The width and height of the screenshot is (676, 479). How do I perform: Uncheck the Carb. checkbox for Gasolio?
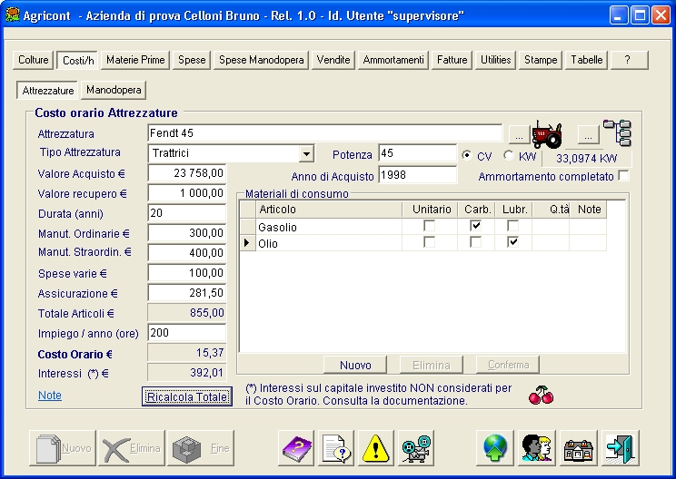(x=476, y=226)
